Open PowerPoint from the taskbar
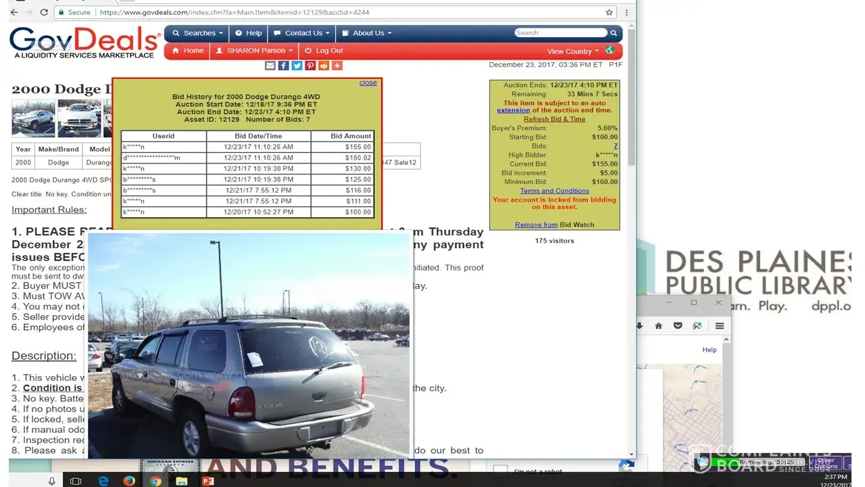 [207, 481]
